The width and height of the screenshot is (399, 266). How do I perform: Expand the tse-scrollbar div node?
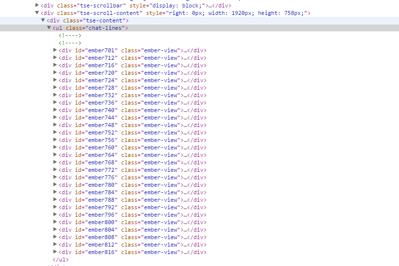[37, 5]
